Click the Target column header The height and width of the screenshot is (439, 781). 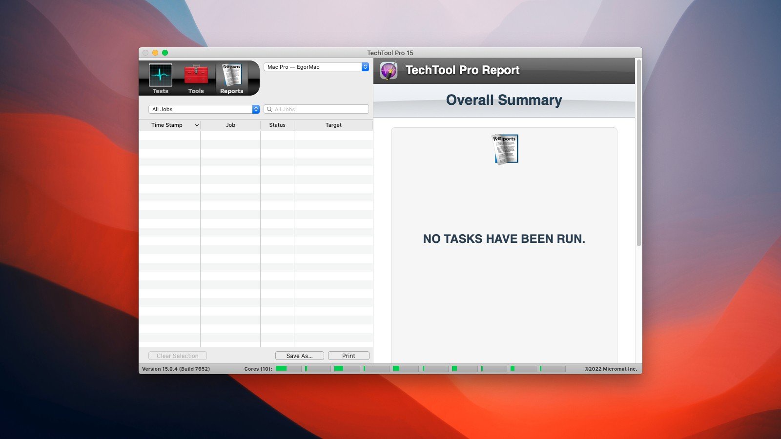[333, 125]
